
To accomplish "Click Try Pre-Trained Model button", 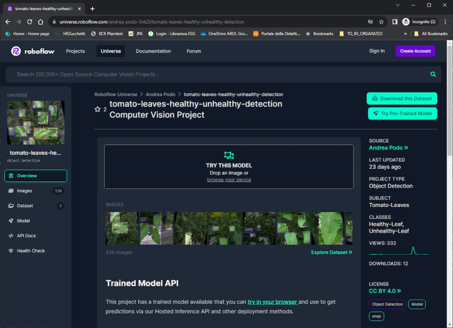I will (402, 114).
